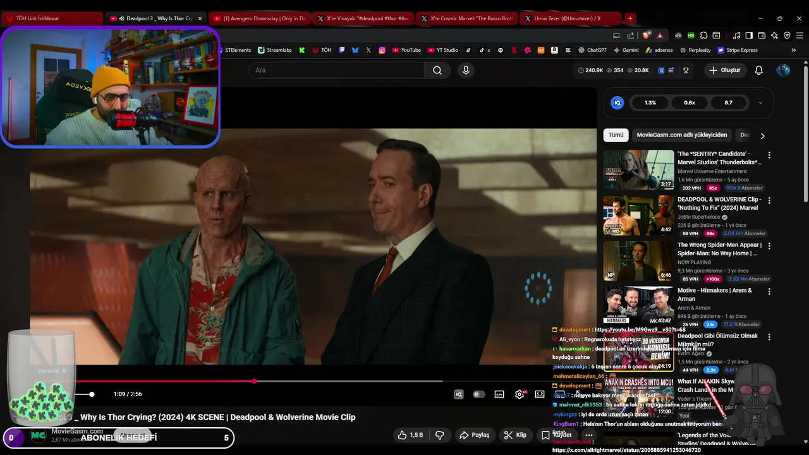
Task: Click the Paylaş share button
Action: (x=475, y=435)
